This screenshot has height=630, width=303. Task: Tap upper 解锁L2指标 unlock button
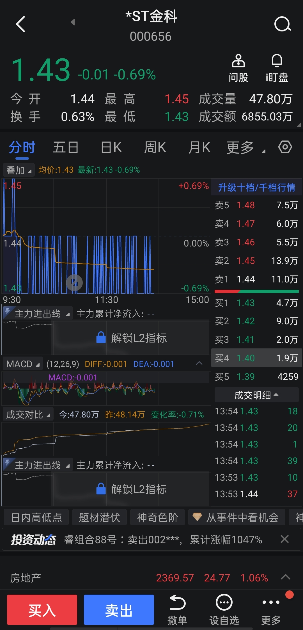tap(132, 338)
